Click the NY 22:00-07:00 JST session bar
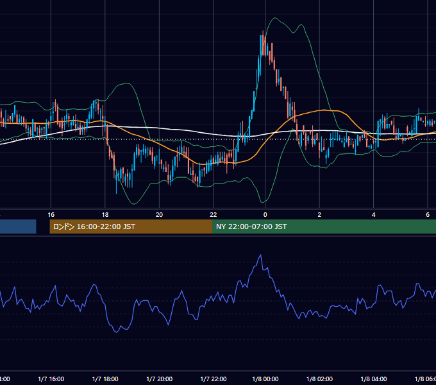Screen dimensions: 436x385 pos(324,227)
